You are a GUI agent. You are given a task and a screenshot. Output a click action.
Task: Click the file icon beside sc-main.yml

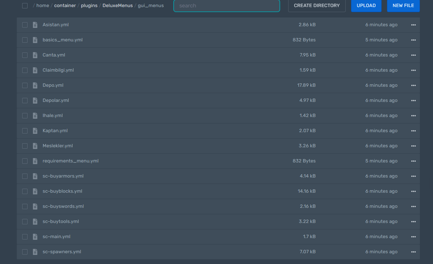pyautogui.click(x=35, y=237)
